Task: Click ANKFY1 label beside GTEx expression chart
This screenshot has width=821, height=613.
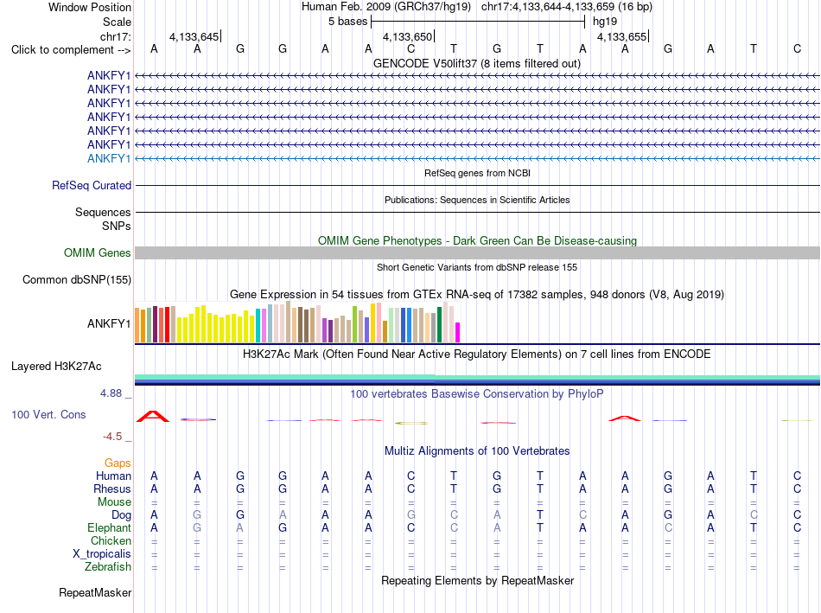Action: click(109, 323)
